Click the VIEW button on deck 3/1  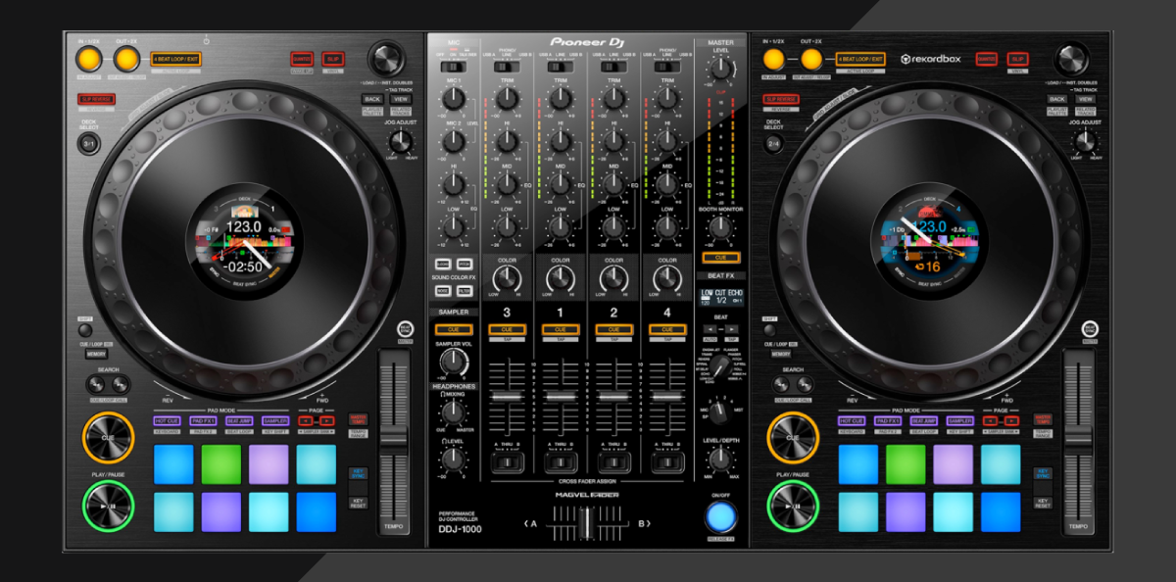click(x=400, y=99)
